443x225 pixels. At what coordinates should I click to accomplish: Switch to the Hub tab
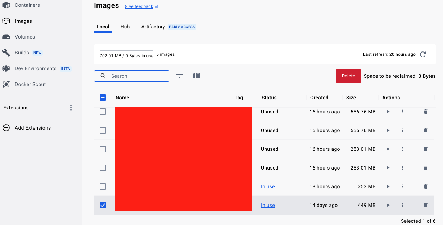tap(125, 27)
